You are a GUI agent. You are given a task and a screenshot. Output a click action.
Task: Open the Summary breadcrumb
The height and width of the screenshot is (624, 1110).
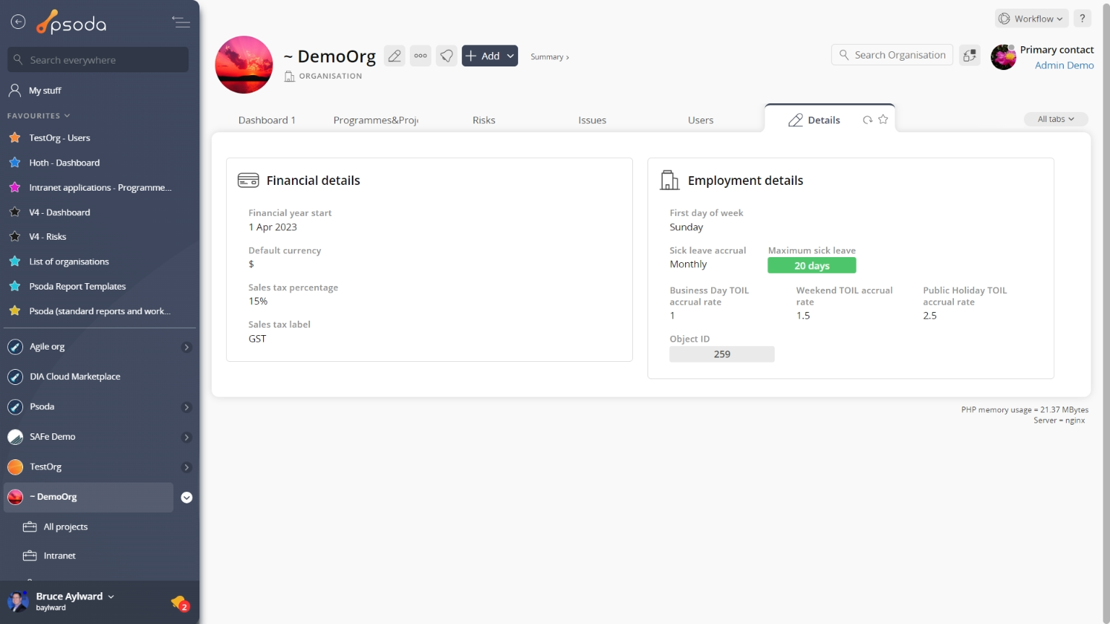pyautogui.click(x=549, y=57)
